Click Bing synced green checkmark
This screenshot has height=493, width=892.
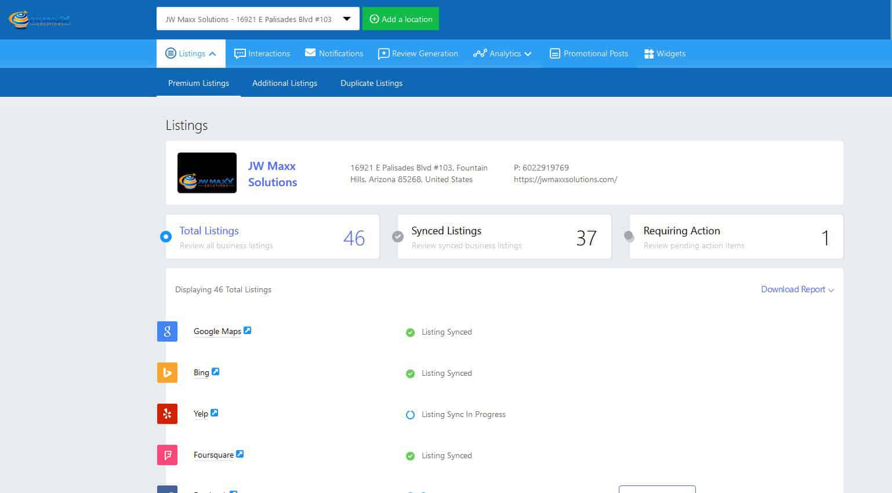[410, 374]
